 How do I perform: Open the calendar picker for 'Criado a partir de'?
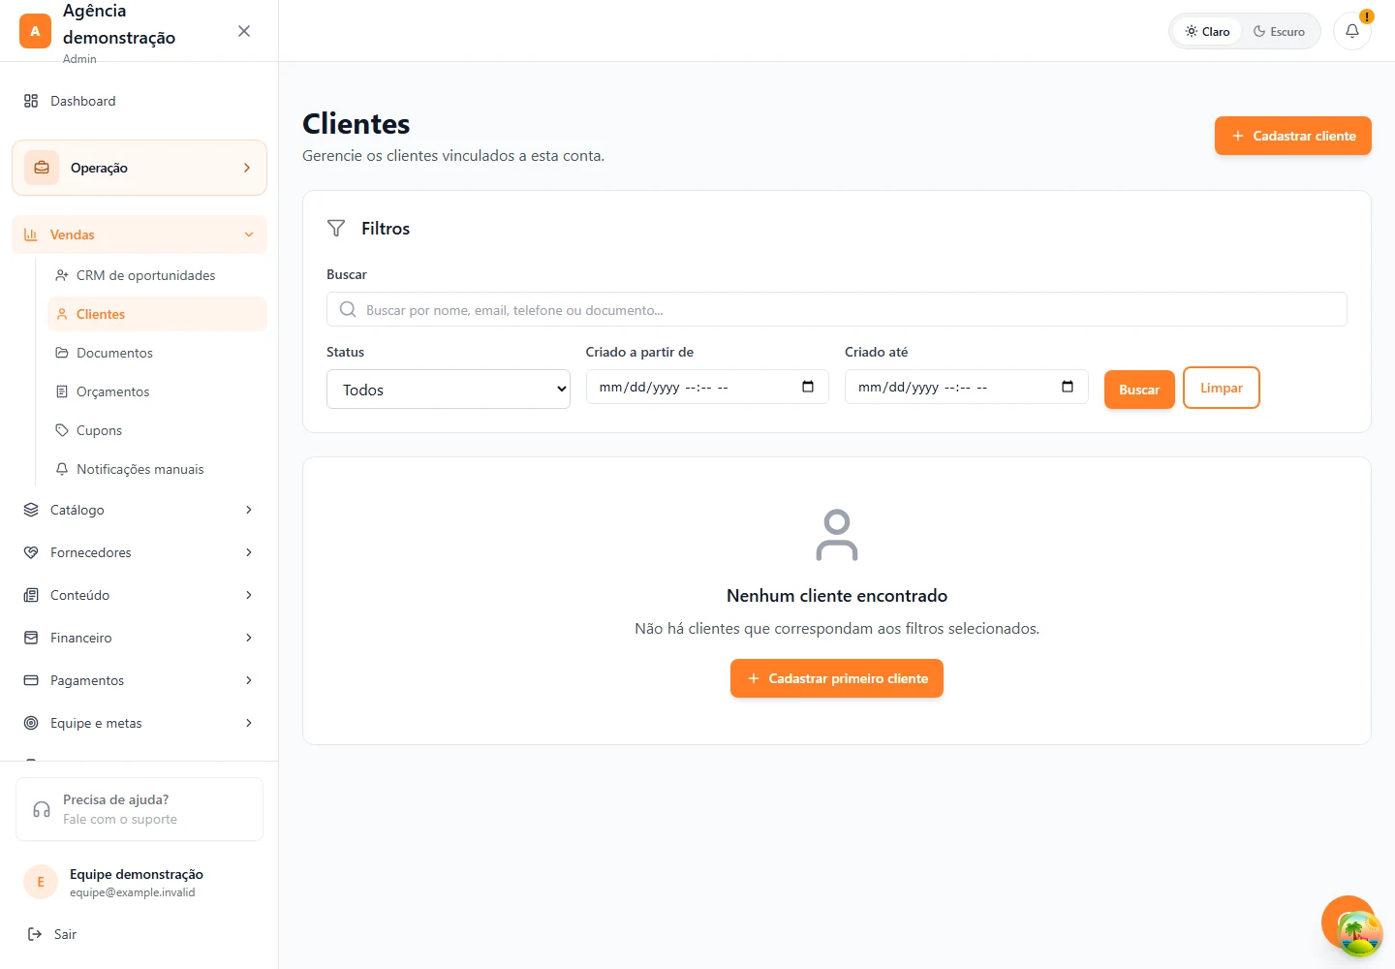pos(808,387)
